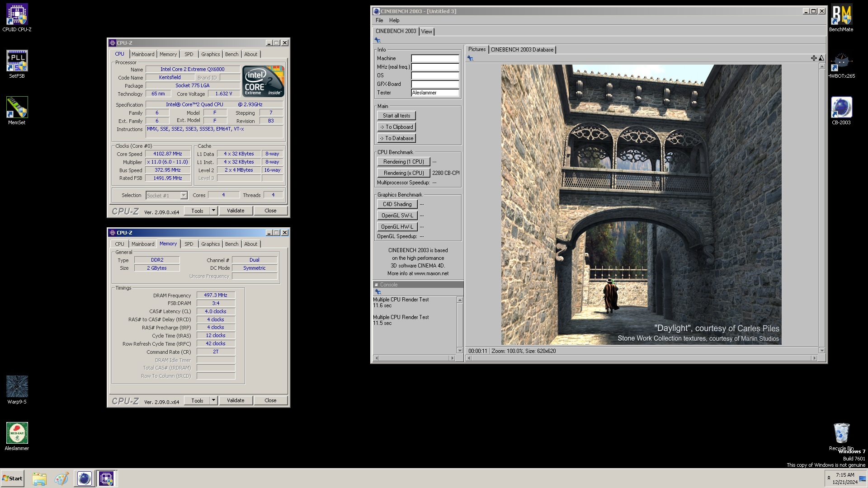Click the picture panel vertical scrollbar up arrow
Viewport: 868px width, 488px height.
pyautogui.click(x=822, y=66)
